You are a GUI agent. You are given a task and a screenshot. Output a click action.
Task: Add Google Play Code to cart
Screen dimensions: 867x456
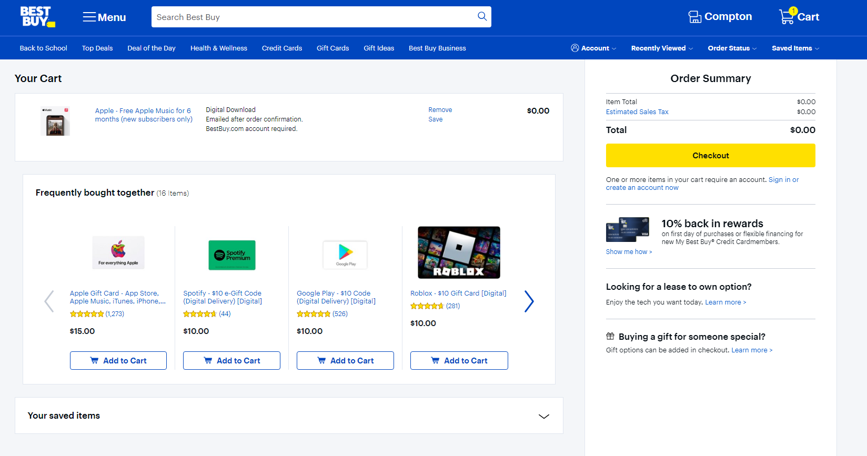click(345, 361)
